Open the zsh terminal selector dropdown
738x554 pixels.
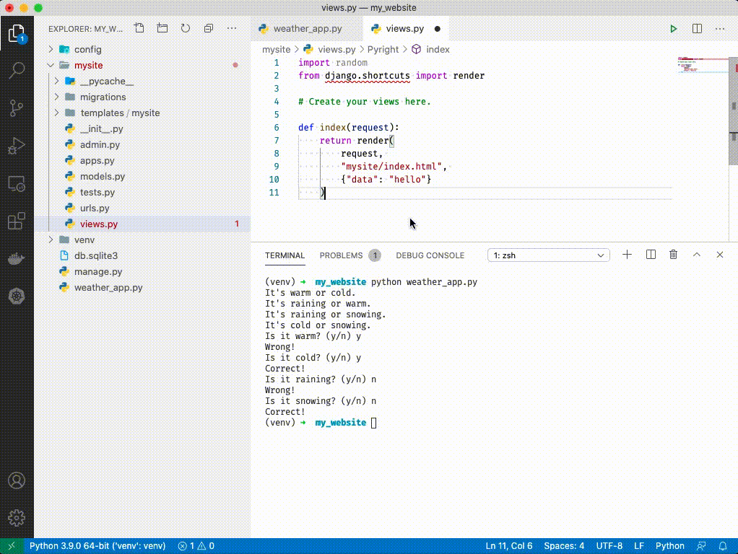pos(549,255)
